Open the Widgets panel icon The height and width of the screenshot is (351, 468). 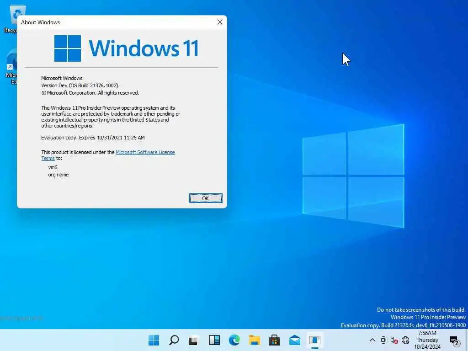pyautogui.click(x=214, y=340)
